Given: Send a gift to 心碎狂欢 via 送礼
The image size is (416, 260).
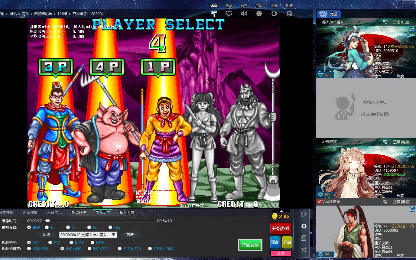Looking at the screenshot, I should (324, 194).
